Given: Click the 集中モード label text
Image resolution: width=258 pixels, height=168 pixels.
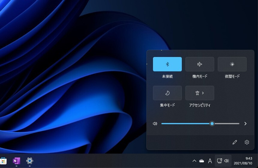Looking at the screenshot, I should coord(167,105).
